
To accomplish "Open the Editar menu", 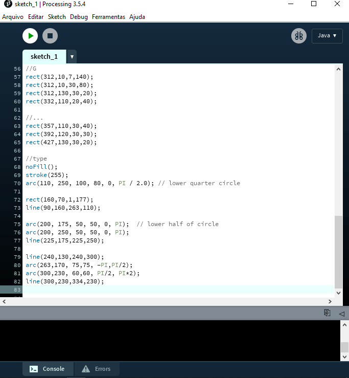I will click(x=36, y=17).
